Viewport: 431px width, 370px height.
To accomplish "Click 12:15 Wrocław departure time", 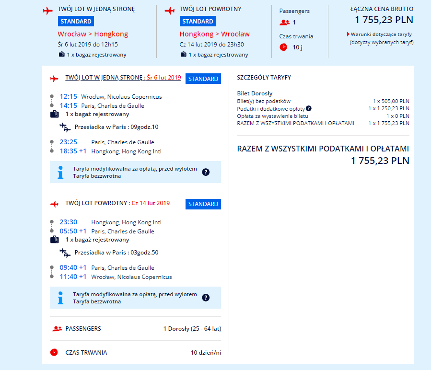I will [x=69, y=96].
